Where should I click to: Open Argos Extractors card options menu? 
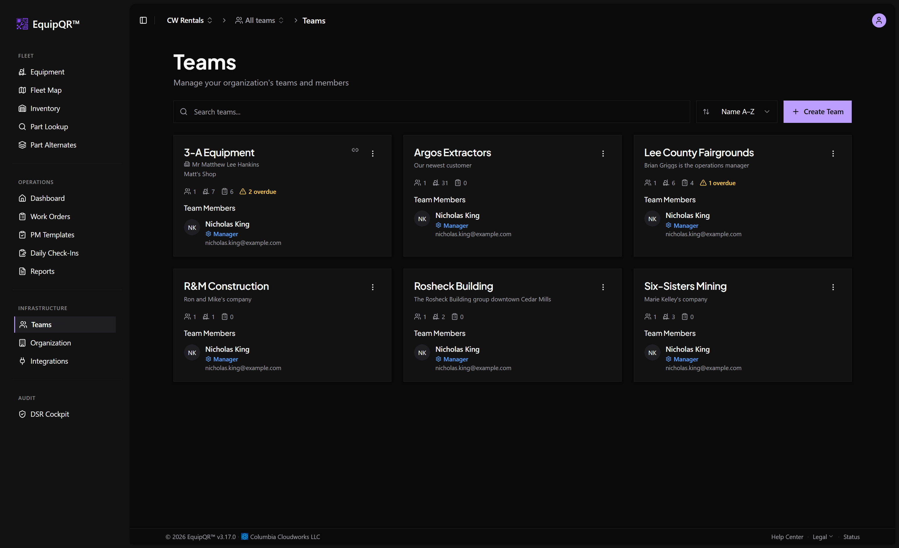tap(603, 154)
